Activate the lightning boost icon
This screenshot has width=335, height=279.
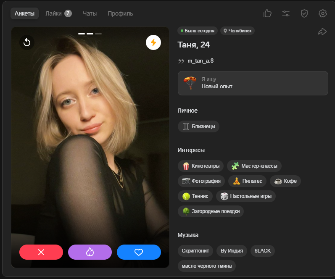click(153, 42)
